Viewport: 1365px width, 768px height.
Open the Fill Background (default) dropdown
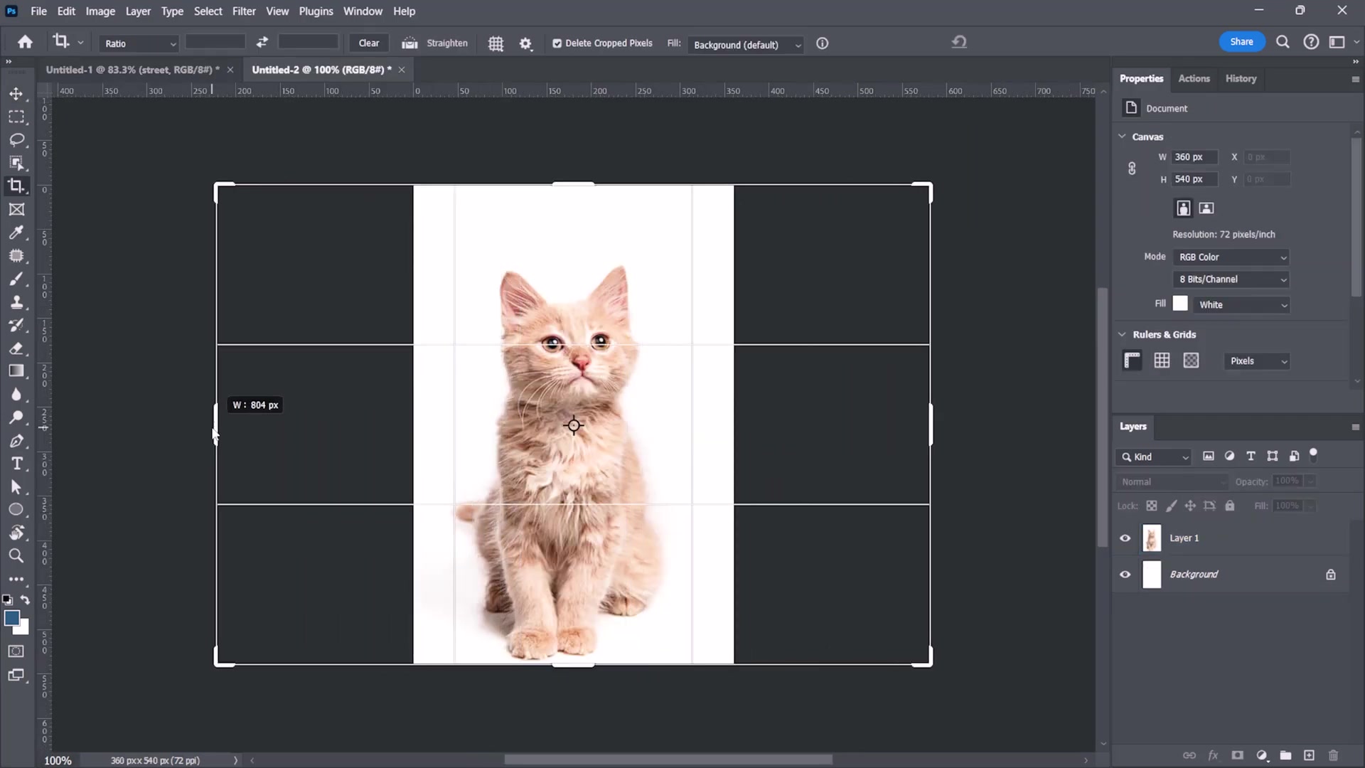tap(745, 44)
